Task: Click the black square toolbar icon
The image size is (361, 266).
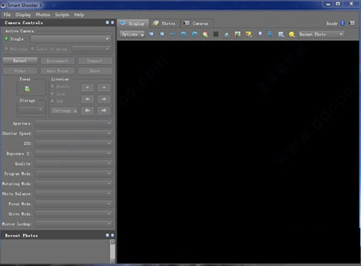Action: tap(216, 34)
